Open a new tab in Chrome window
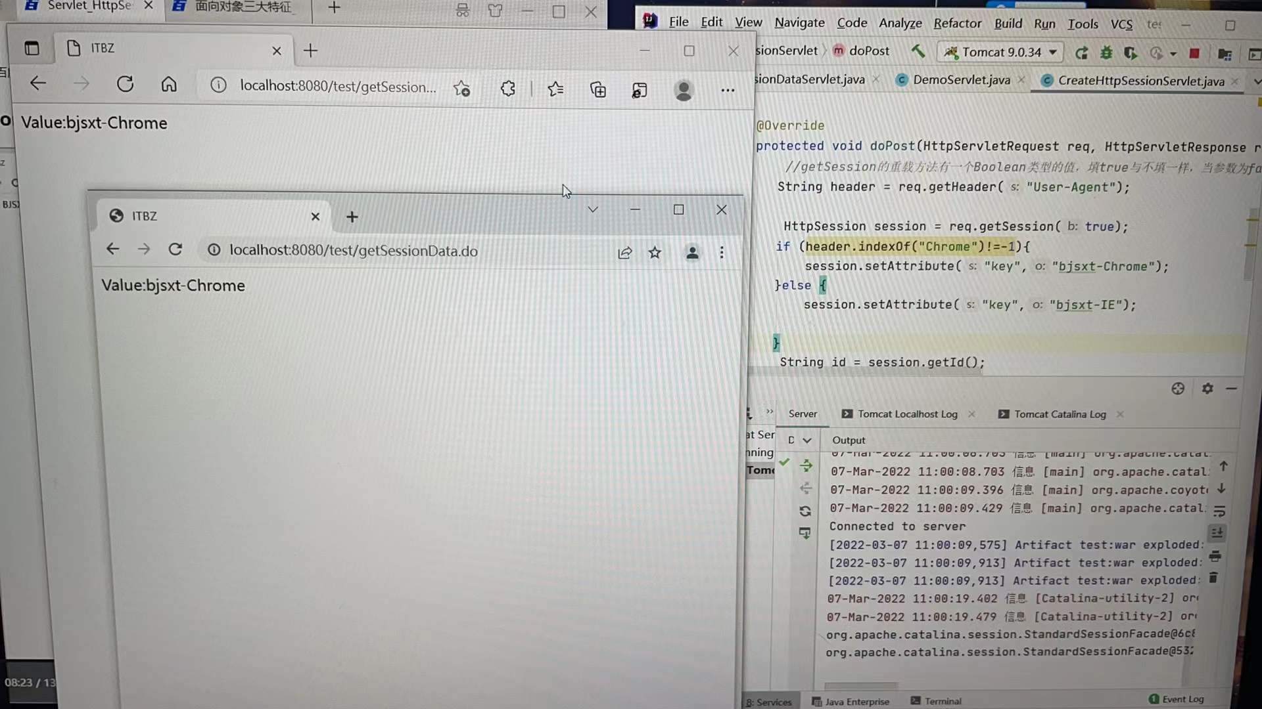This screenshot has height=709, width=1262. [x=352, y=217]
